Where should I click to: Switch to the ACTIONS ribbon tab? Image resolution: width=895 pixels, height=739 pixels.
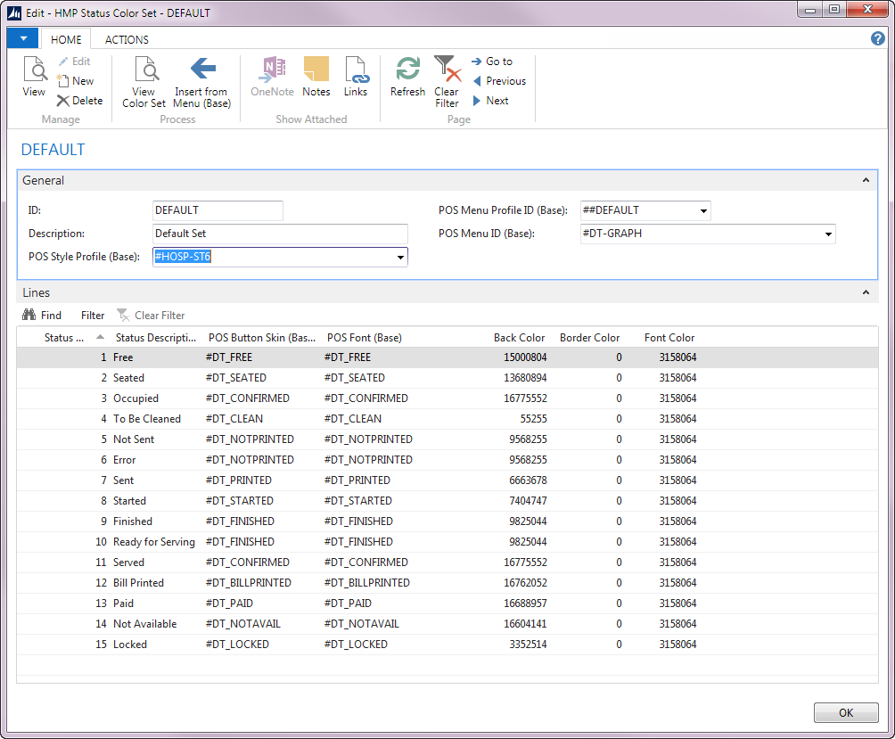127,39
